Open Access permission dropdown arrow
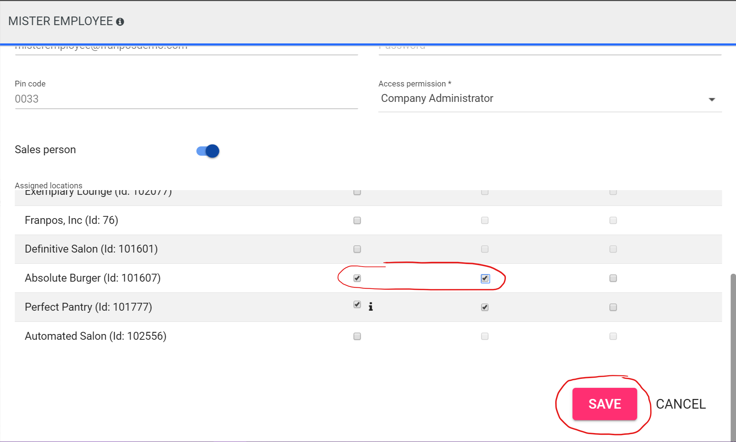This screenshot has height=442, width=736. coord(712,99)
